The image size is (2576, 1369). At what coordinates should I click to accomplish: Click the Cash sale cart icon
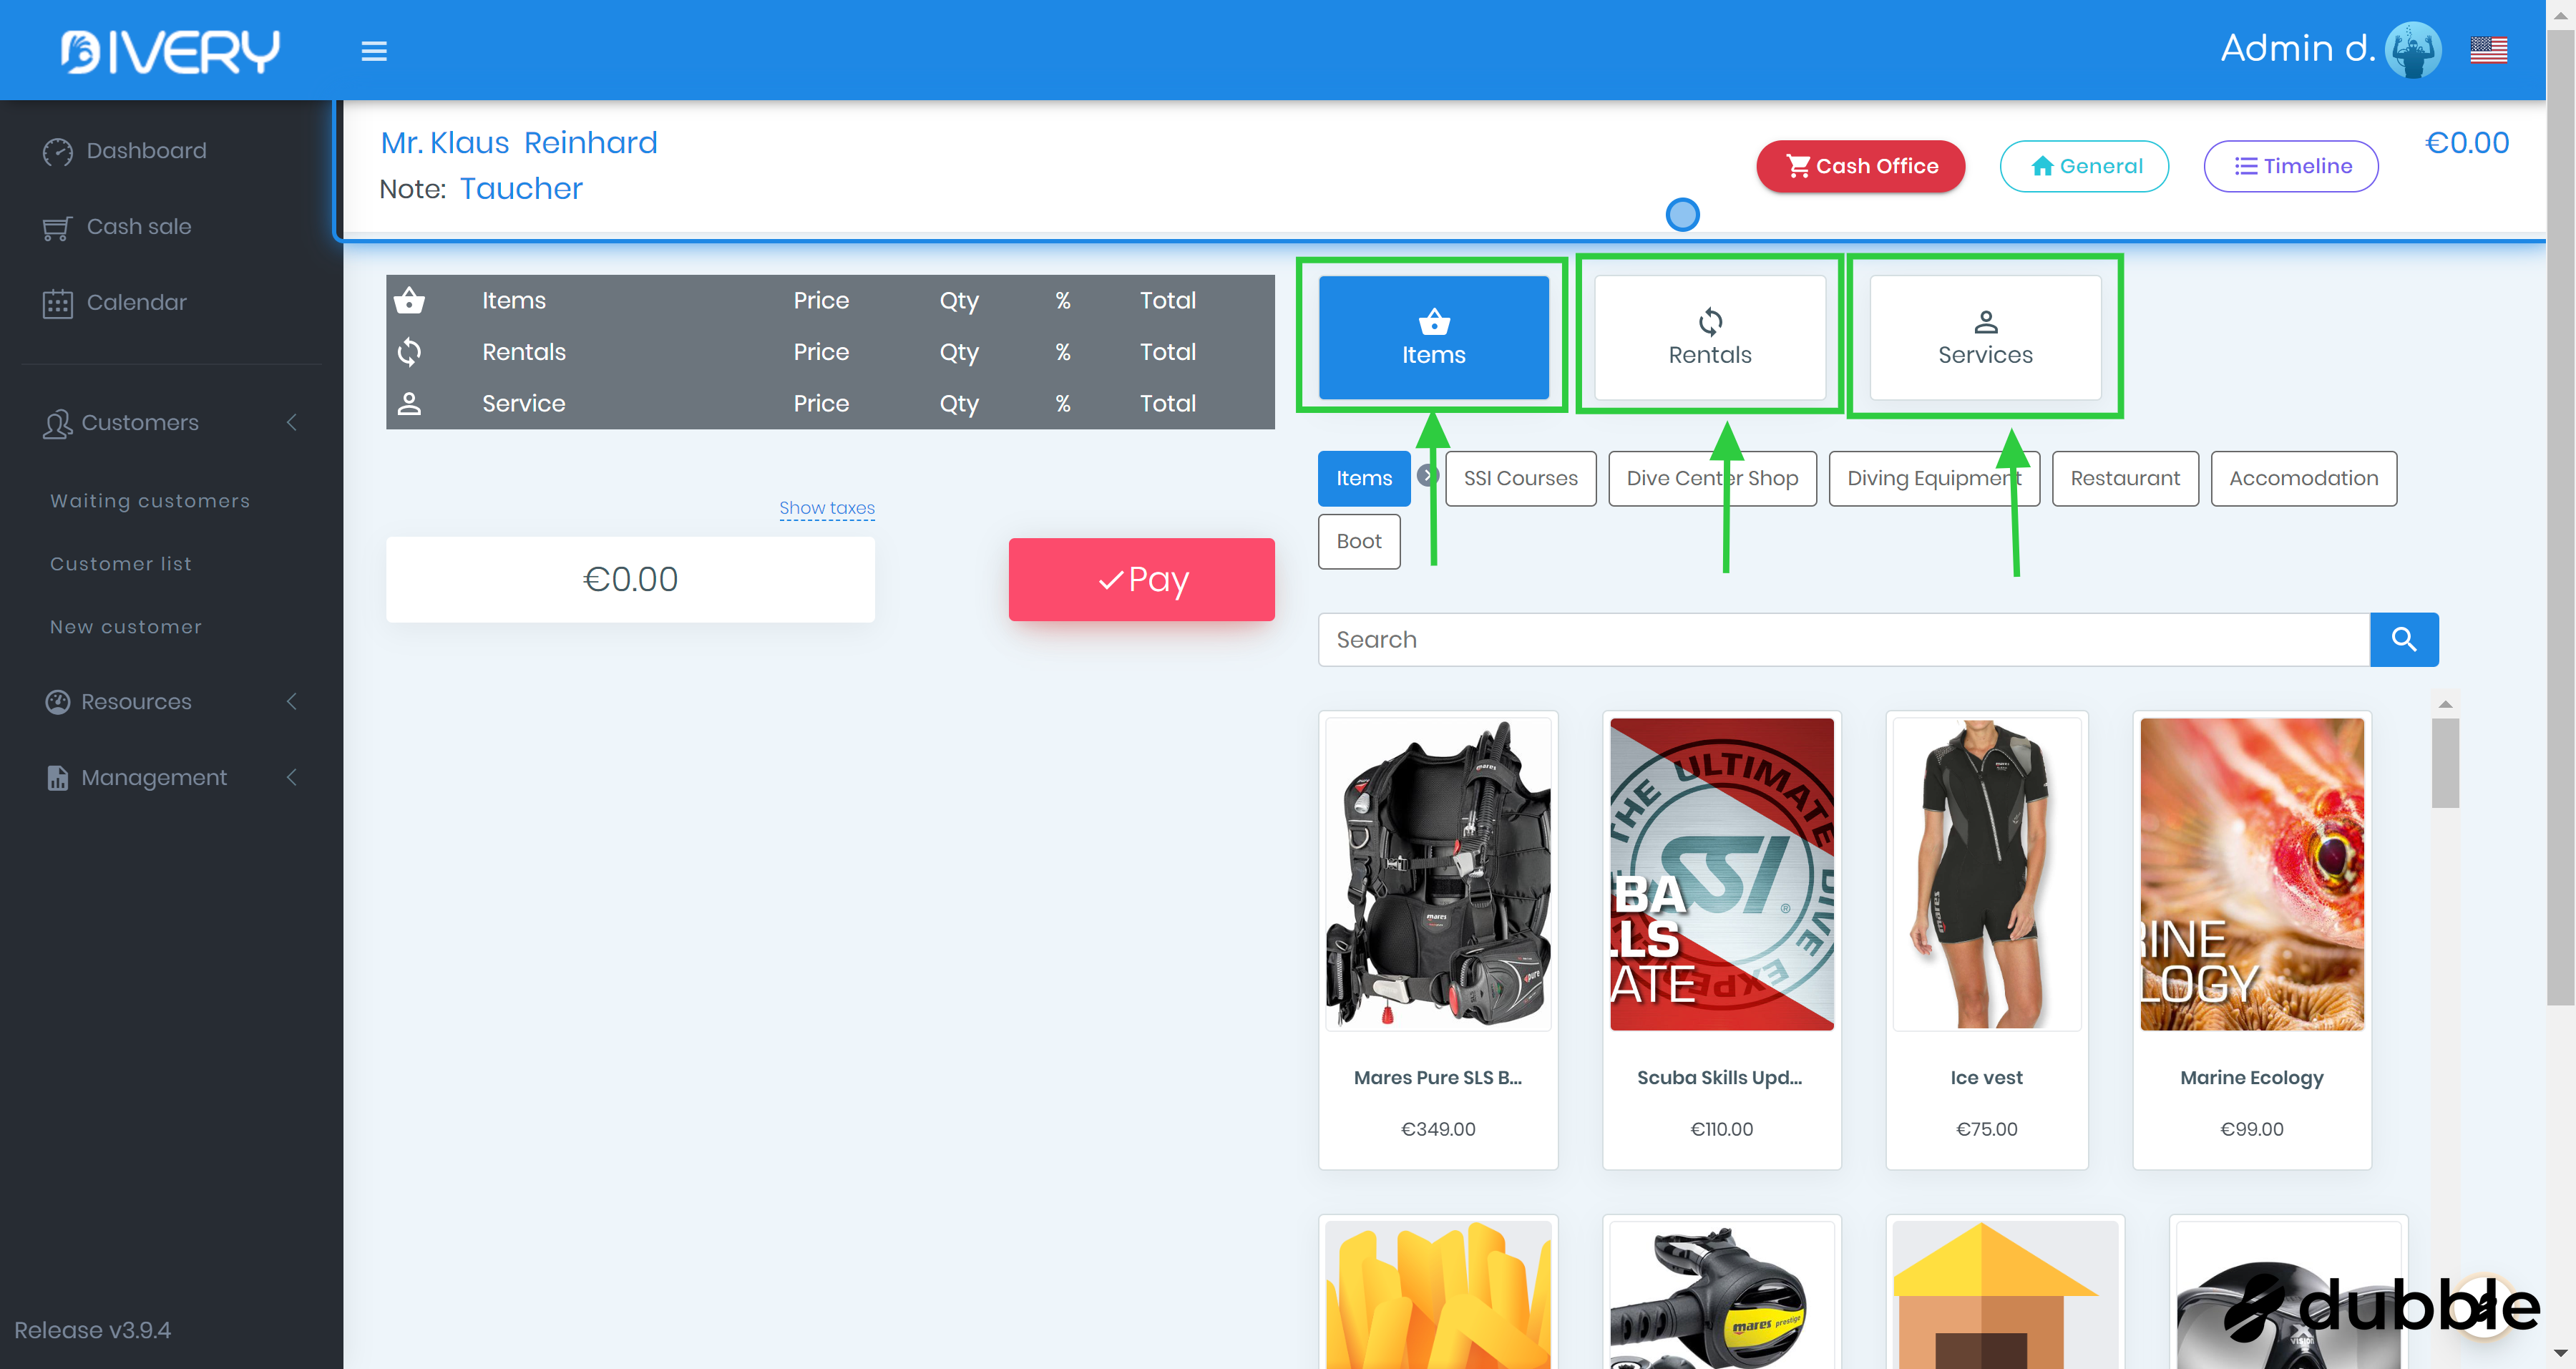click(x=57, y=228)
